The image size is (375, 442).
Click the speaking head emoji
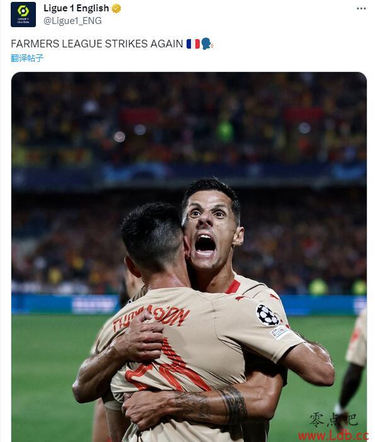(207, 44)
